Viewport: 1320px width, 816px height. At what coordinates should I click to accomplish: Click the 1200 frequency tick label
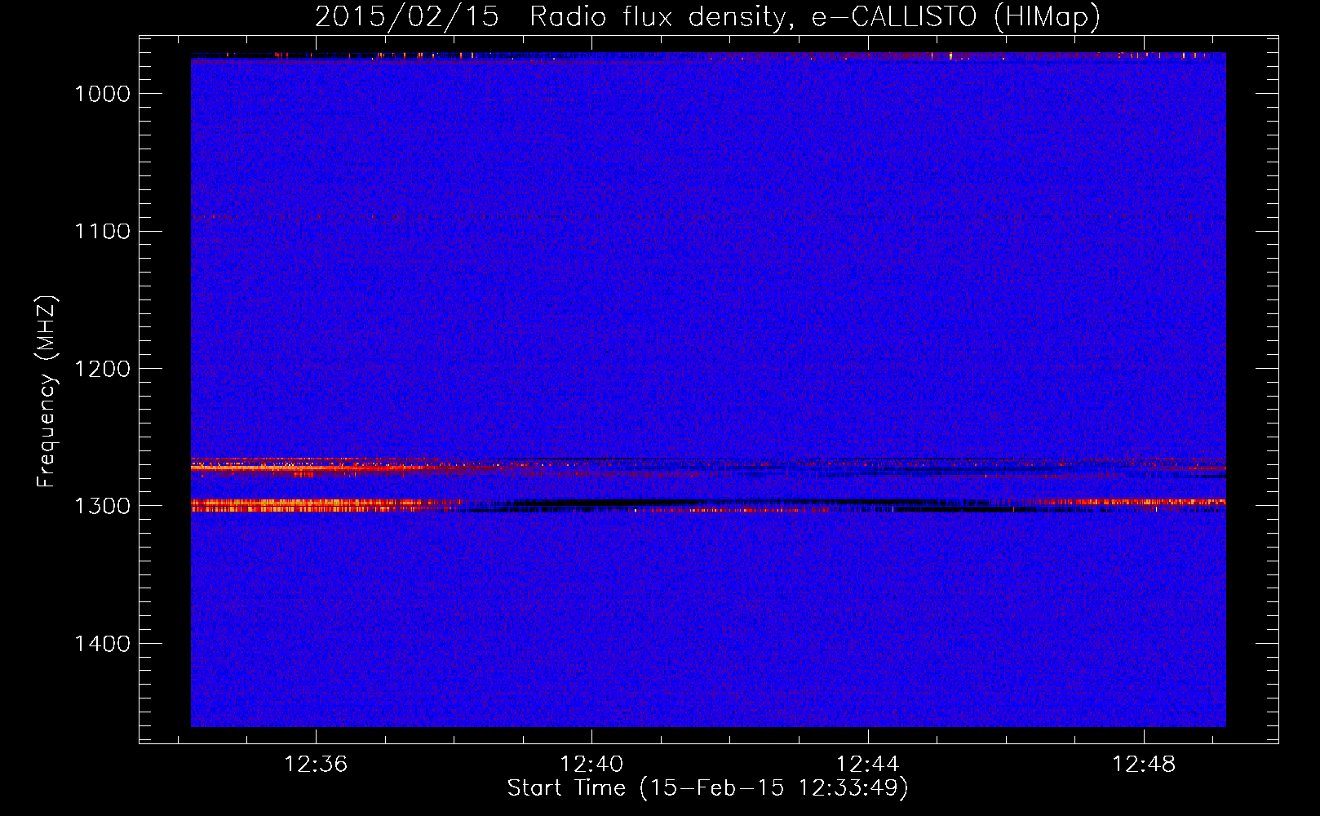pyautogui.click(x=103, y=369)
